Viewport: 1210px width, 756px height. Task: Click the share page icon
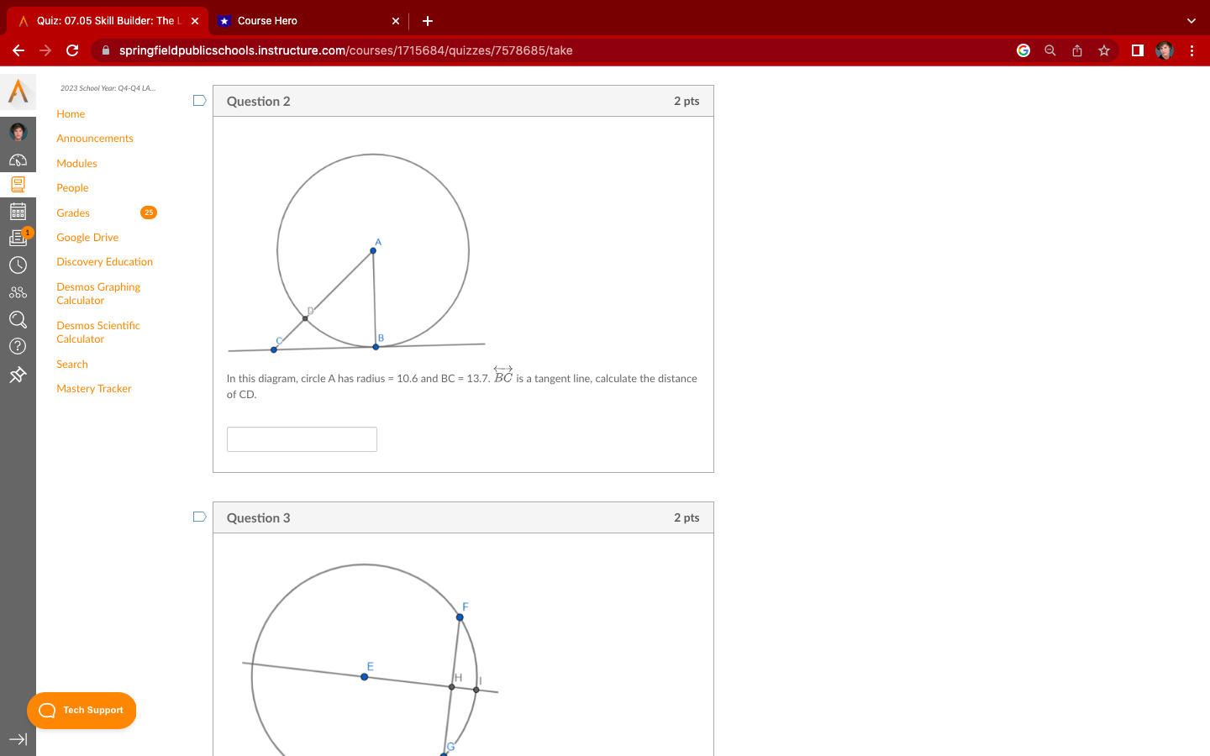tap(1077, 50)
